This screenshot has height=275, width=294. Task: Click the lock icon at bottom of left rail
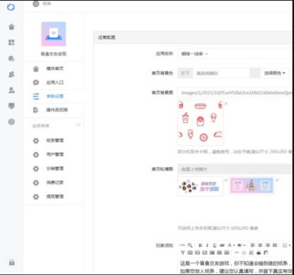point(12,262)
